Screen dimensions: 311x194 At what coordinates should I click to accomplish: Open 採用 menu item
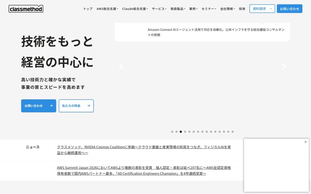coord(242,9)
